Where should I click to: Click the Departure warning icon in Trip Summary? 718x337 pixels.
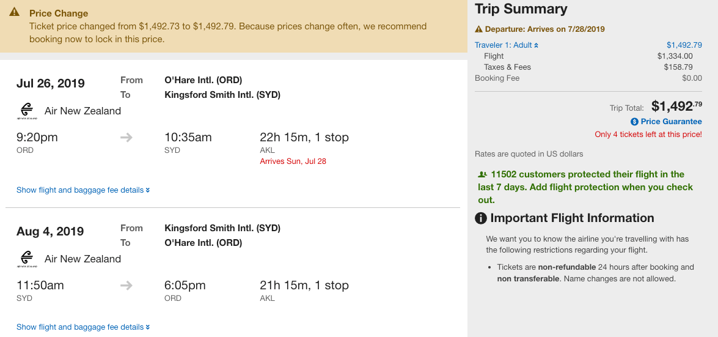tap(479, 29)
